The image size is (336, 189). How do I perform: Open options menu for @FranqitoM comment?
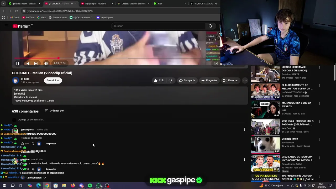[x=244, y=129]
